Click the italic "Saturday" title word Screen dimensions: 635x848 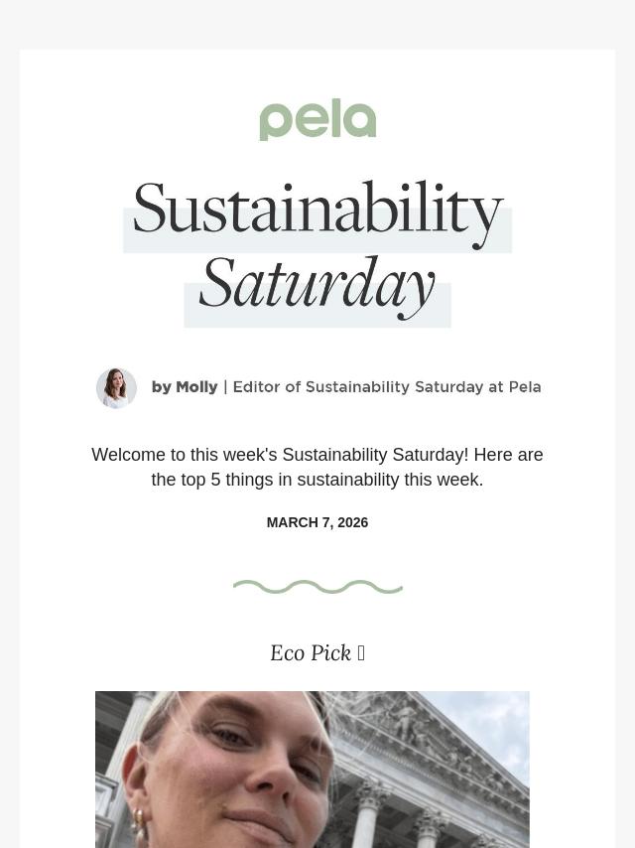[317, 285]
